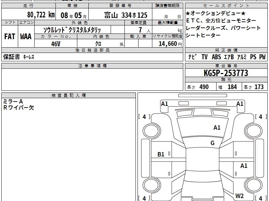Screen dimensions: 269x201
Task: Click the G mark on the windshield diagram
Action: click(213, 143)
